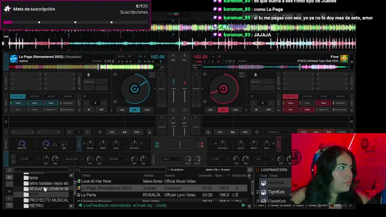
Task: Halve the loop length on deck A
Action: [87, 103]
